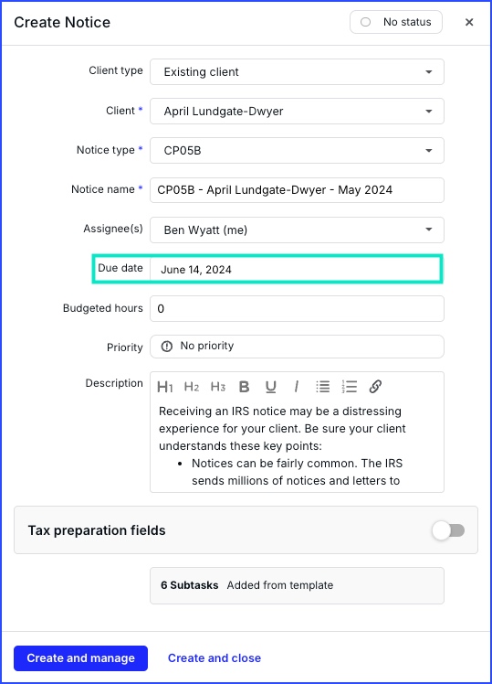Open the Assignee(s) dropdown
The width and height of the screenshot is (492, 684).
(297, 230)
